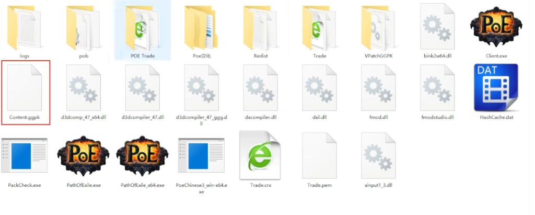The image size is (535, 215).
Task: Click the 'dxil.dll' file name
Action: click(x=319, y=117)
